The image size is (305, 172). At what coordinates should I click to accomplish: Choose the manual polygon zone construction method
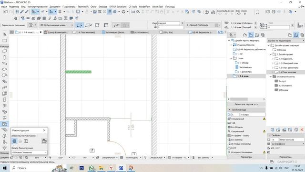click(x=80, y=25)
